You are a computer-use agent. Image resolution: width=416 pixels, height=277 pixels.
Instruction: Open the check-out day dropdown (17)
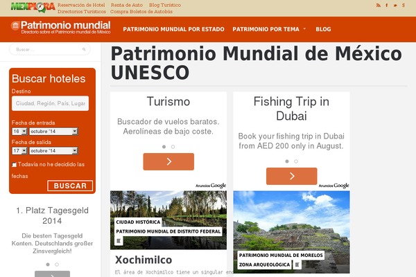(19, 151)
